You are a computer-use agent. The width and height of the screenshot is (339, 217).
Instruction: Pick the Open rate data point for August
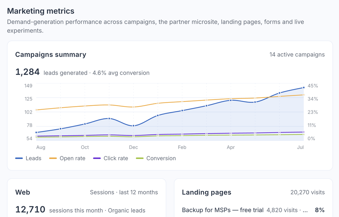pyautogui.click(x=36, y=110)
